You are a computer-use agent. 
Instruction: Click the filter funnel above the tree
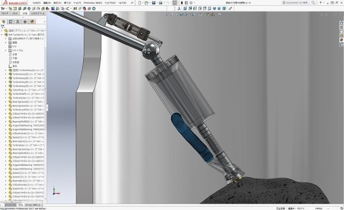(x=3, y=26)
